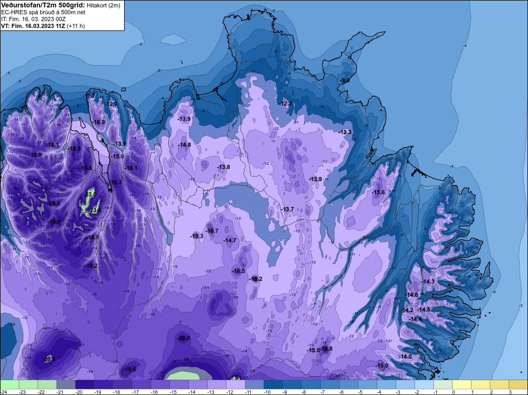Click the -14.2 temperature label
Image resolution: width=528 pixels, height=395 pixels.
pyautogui.click(x=407, y=310)
